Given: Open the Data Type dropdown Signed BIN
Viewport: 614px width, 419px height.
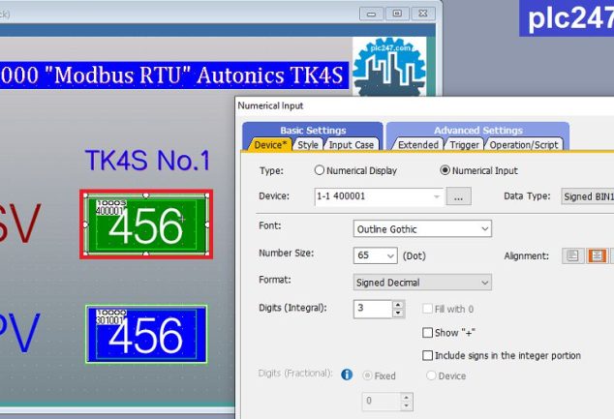Looking at the screenshot, I should 588,196.
